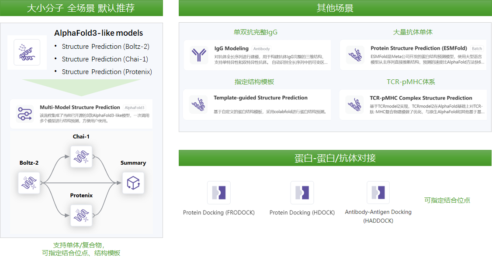Click the Template-guided Structure Prediction icon
Image resolution: width=492 pixels, height=261 pixels.
tap(198, 104)
